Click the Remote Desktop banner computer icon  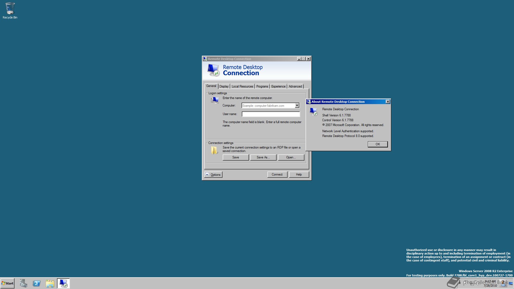pyautogui.click(x=213, y=70)
